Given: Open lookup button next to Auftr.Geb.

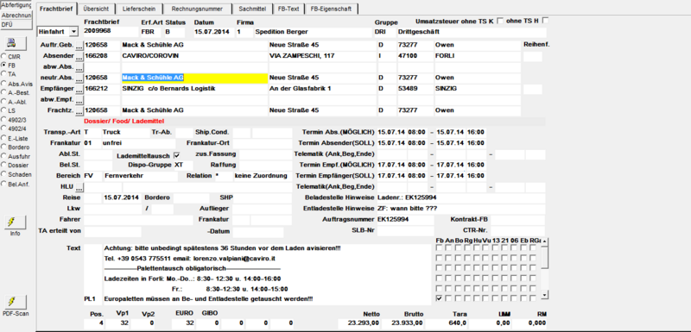Looking at the screenshot, I should [x=79, y=45].
